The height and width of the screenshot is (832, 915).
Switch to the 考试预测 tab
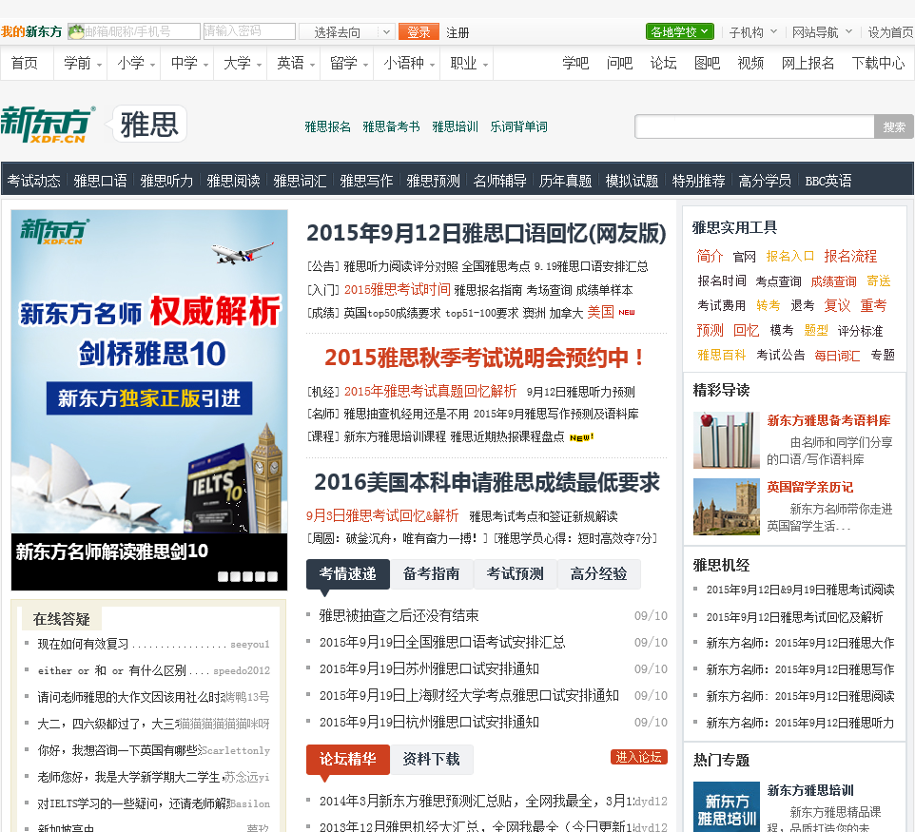(516, 574)
